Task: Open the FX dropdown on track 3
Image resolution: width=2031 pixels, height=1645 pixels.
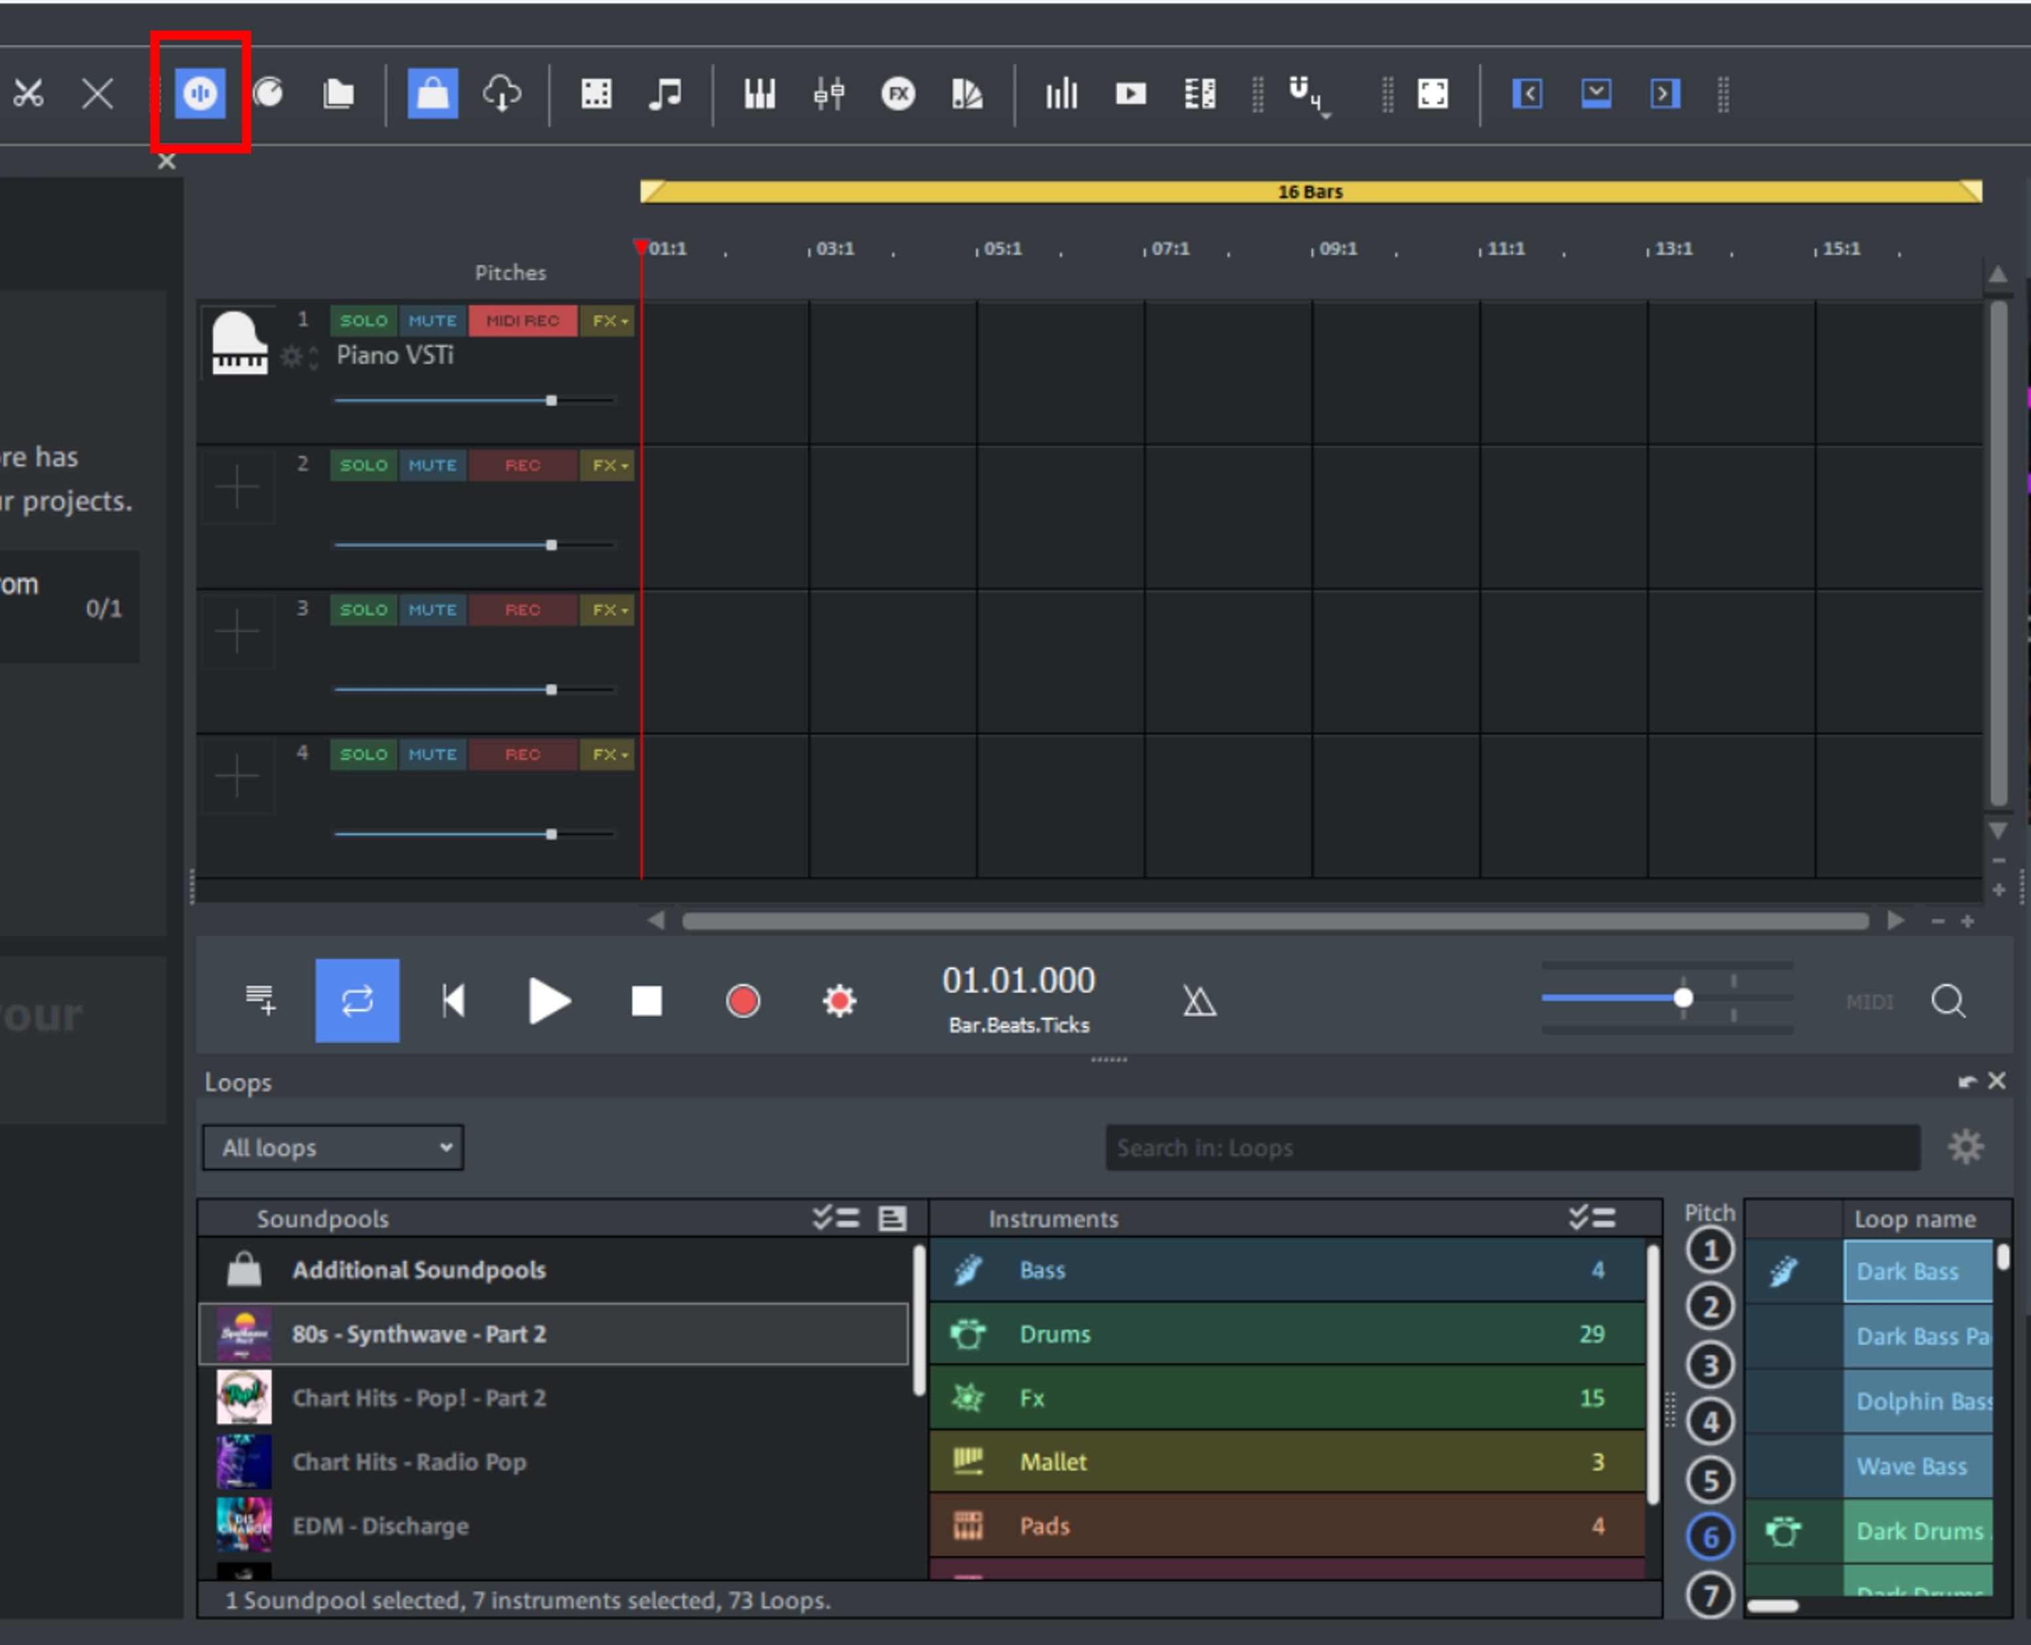Action: click(606, 610)
